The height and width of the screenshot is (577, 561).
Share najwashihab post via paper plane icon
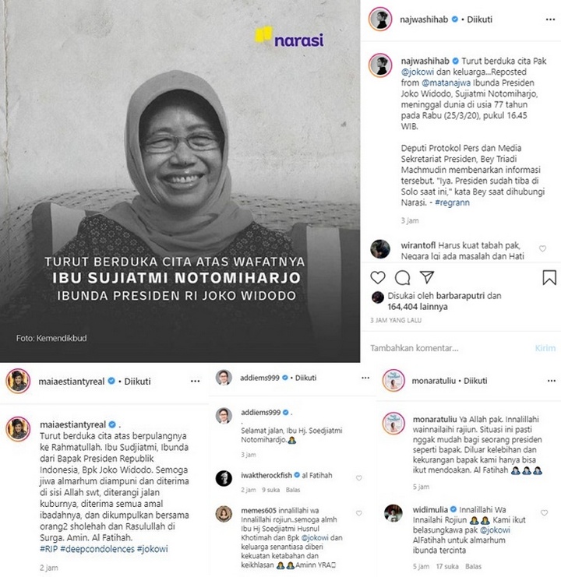(427, 276)
